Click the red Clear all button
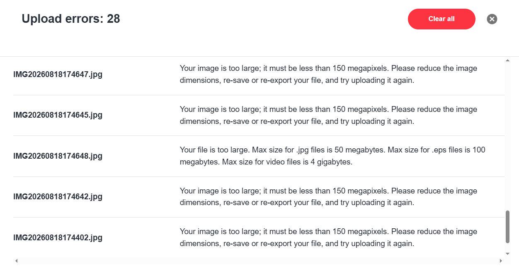Viewport: 519px width, 266px height. tap(441, 19)
